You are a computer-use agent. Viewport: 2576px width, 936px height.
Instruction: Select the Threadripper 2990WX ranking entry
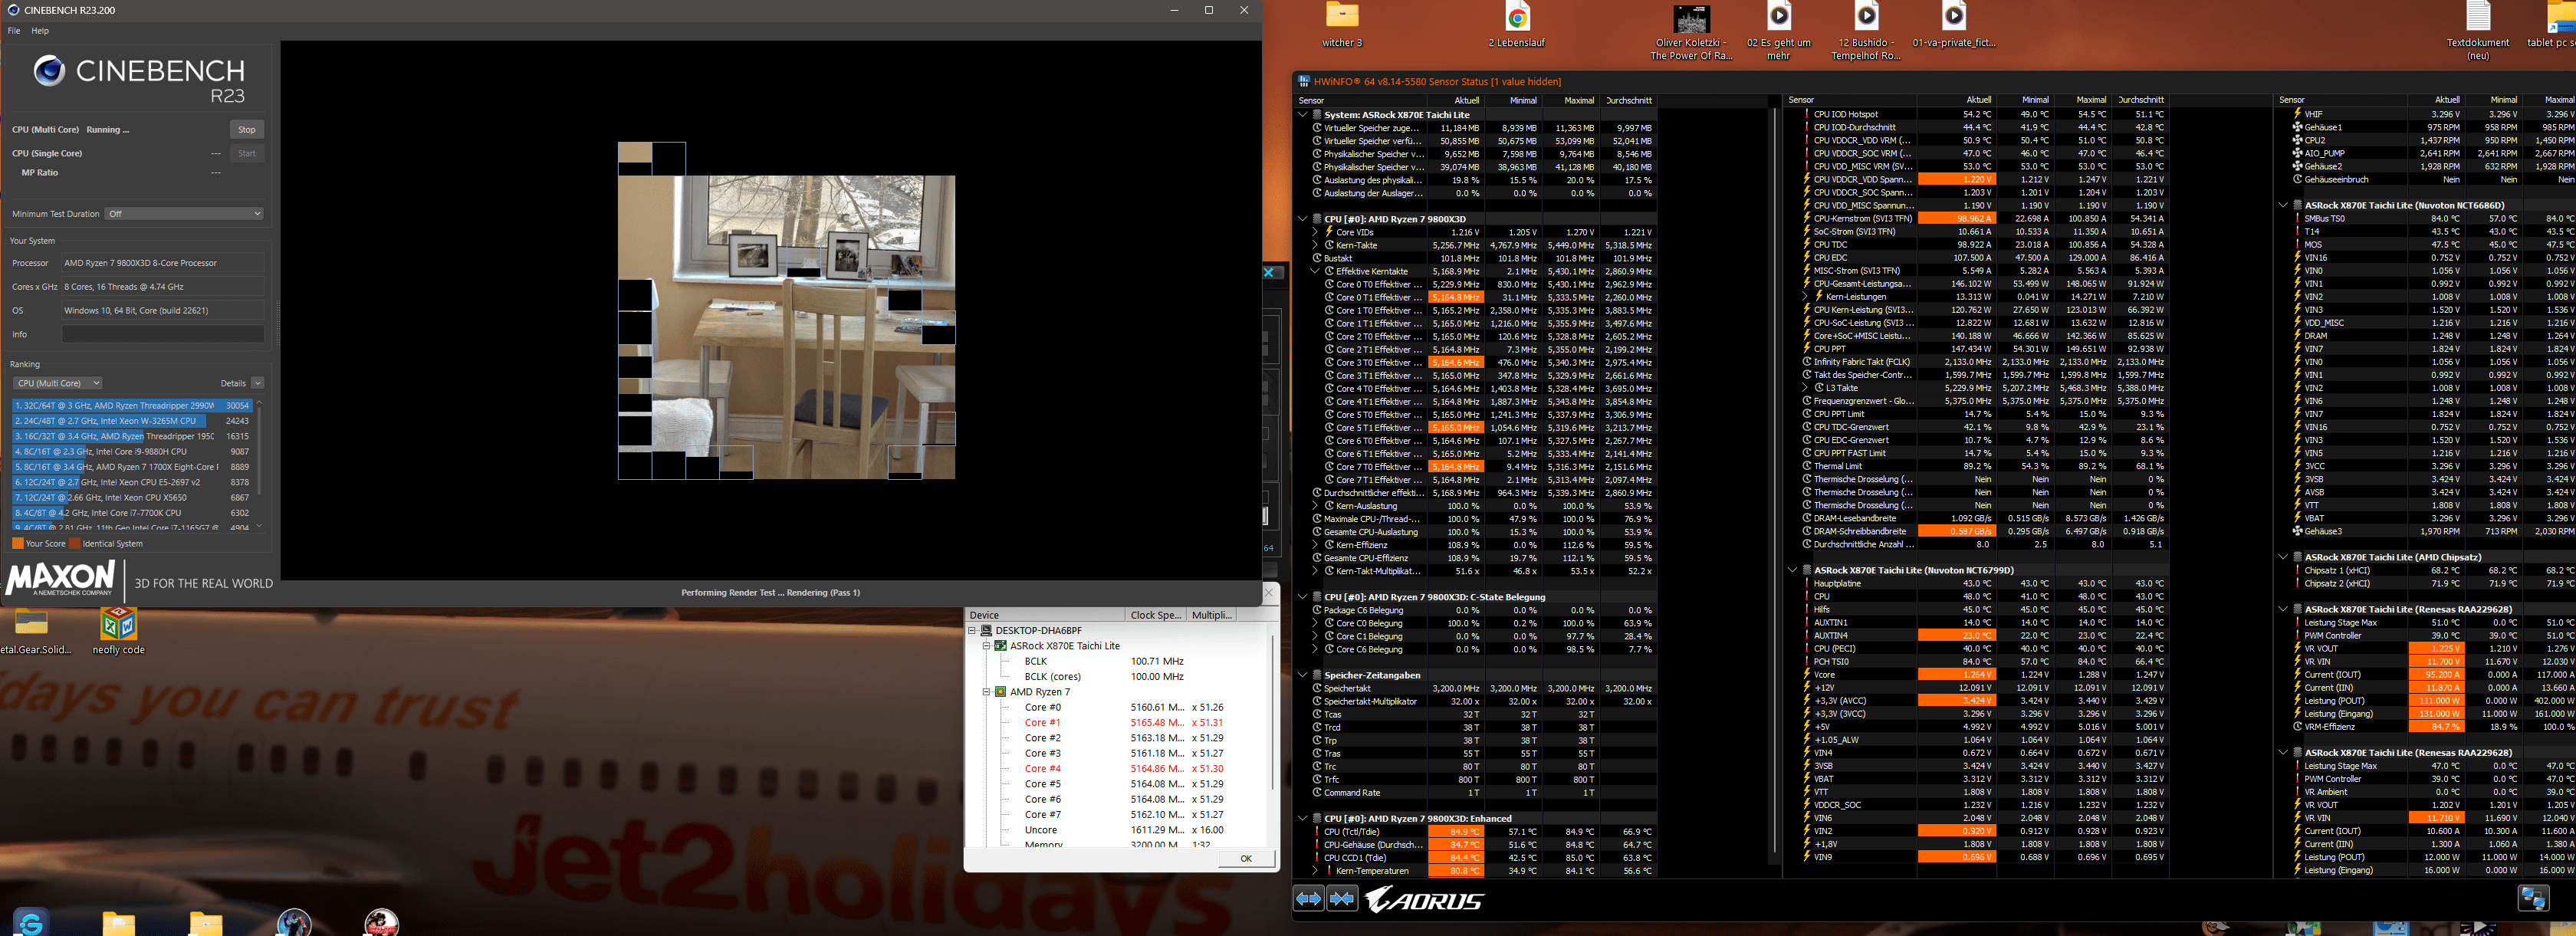(x=132, y=406)
